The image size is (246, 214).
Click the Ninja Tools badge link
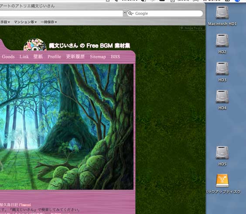pyautogui.click(x=192, y=28)
